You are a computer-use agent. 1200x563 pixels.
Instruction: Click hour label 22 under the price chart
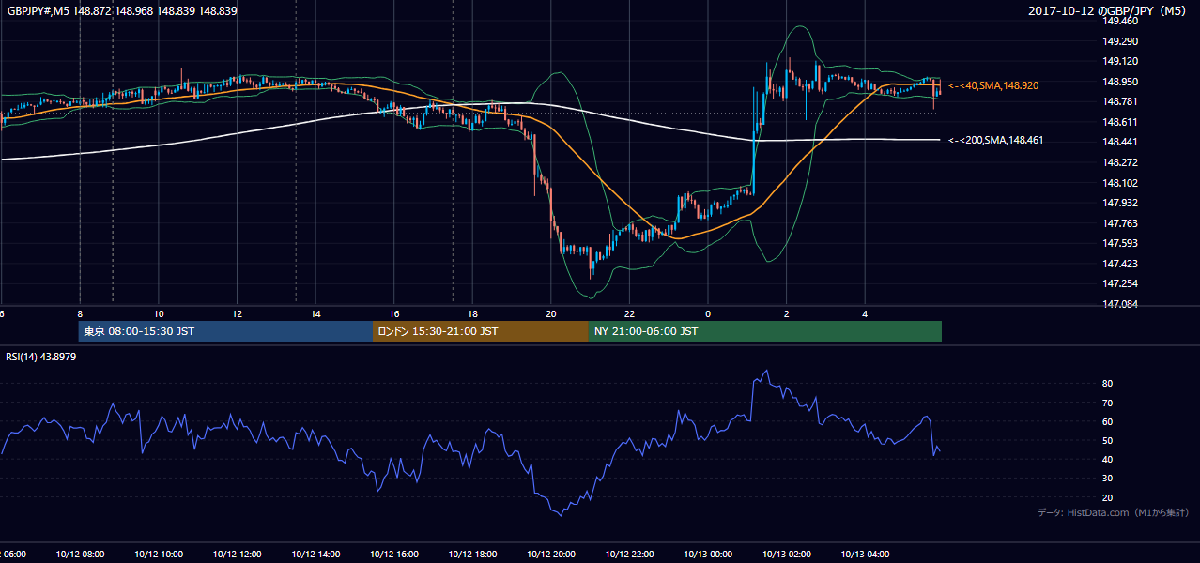[x=630, y=313]
